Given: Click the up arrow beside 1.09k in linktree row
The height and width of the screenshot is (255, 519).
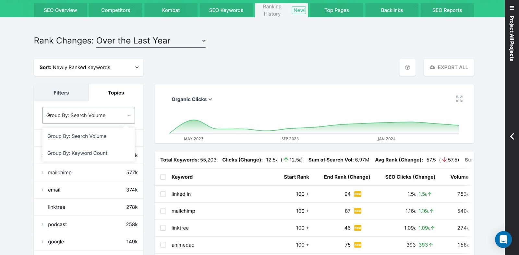Looking at the screenshot, I should [x=433, y=228].
